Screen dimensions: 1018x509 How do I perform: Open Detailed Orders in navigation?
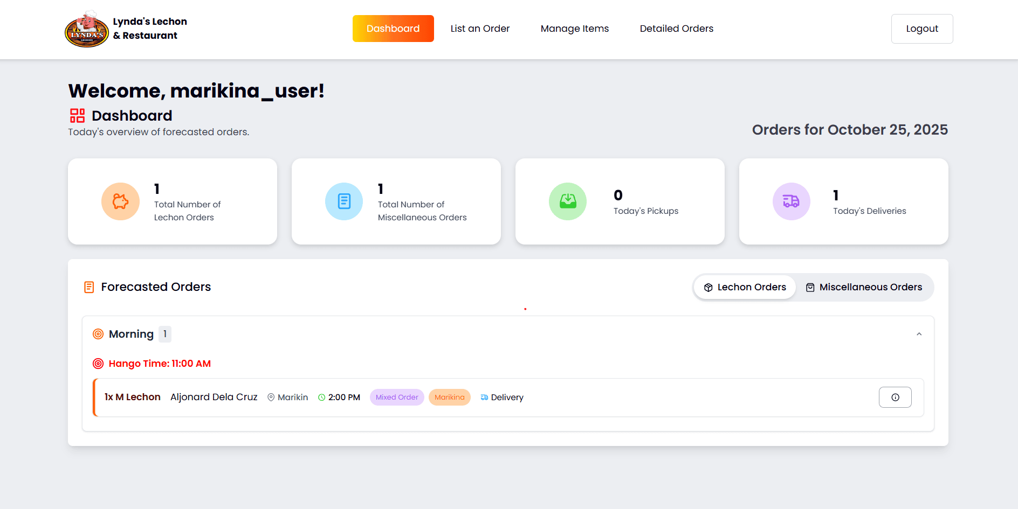[676, 29]
